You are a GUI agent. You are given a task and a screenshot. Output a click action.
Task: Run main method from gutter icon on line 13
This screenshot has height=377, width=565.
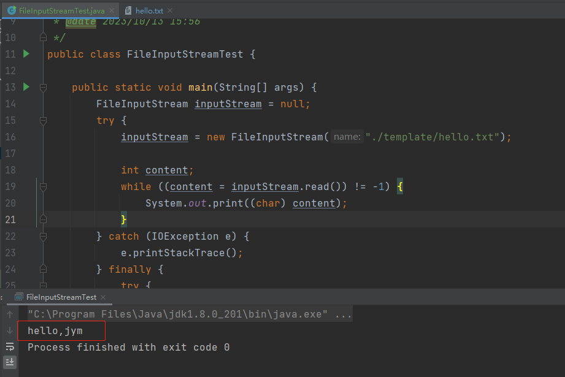click(26, 87)
